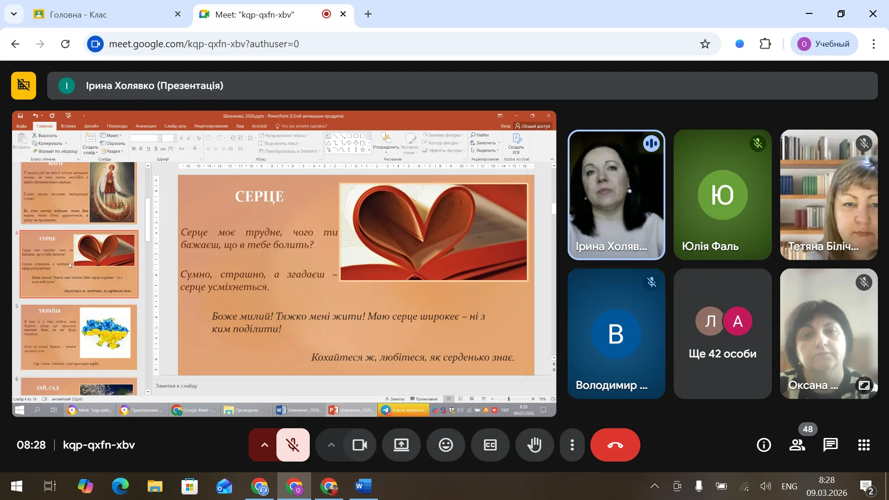Viewport: 889px width, 500px height.
Task: Hang up with the red leave call button
Action: [615, 445]
